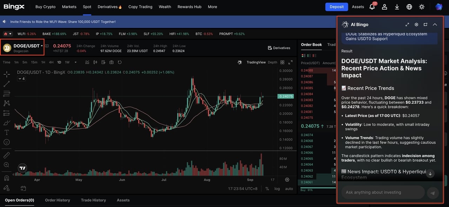Select the zoom in tool
Screen dimensions: 449x207
point(6,165)
